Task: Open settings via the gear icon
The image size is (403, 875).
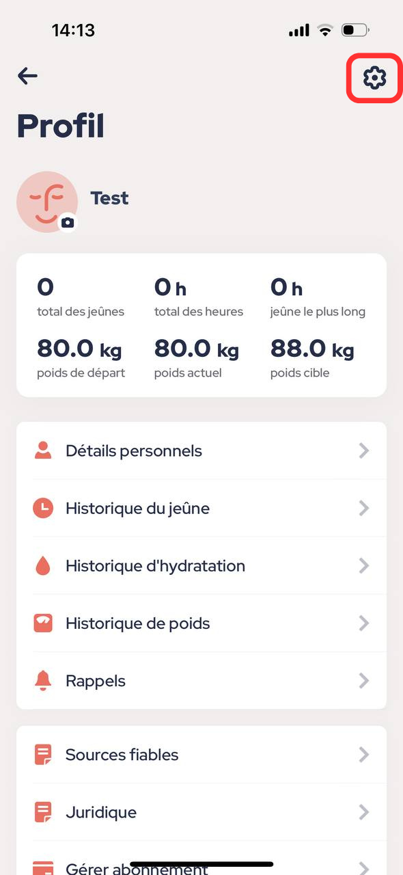Action: (x=374, y=78)
